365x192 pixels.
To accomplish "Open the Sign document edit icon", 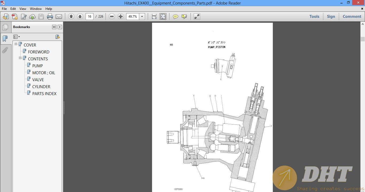I will click(24, 17).
